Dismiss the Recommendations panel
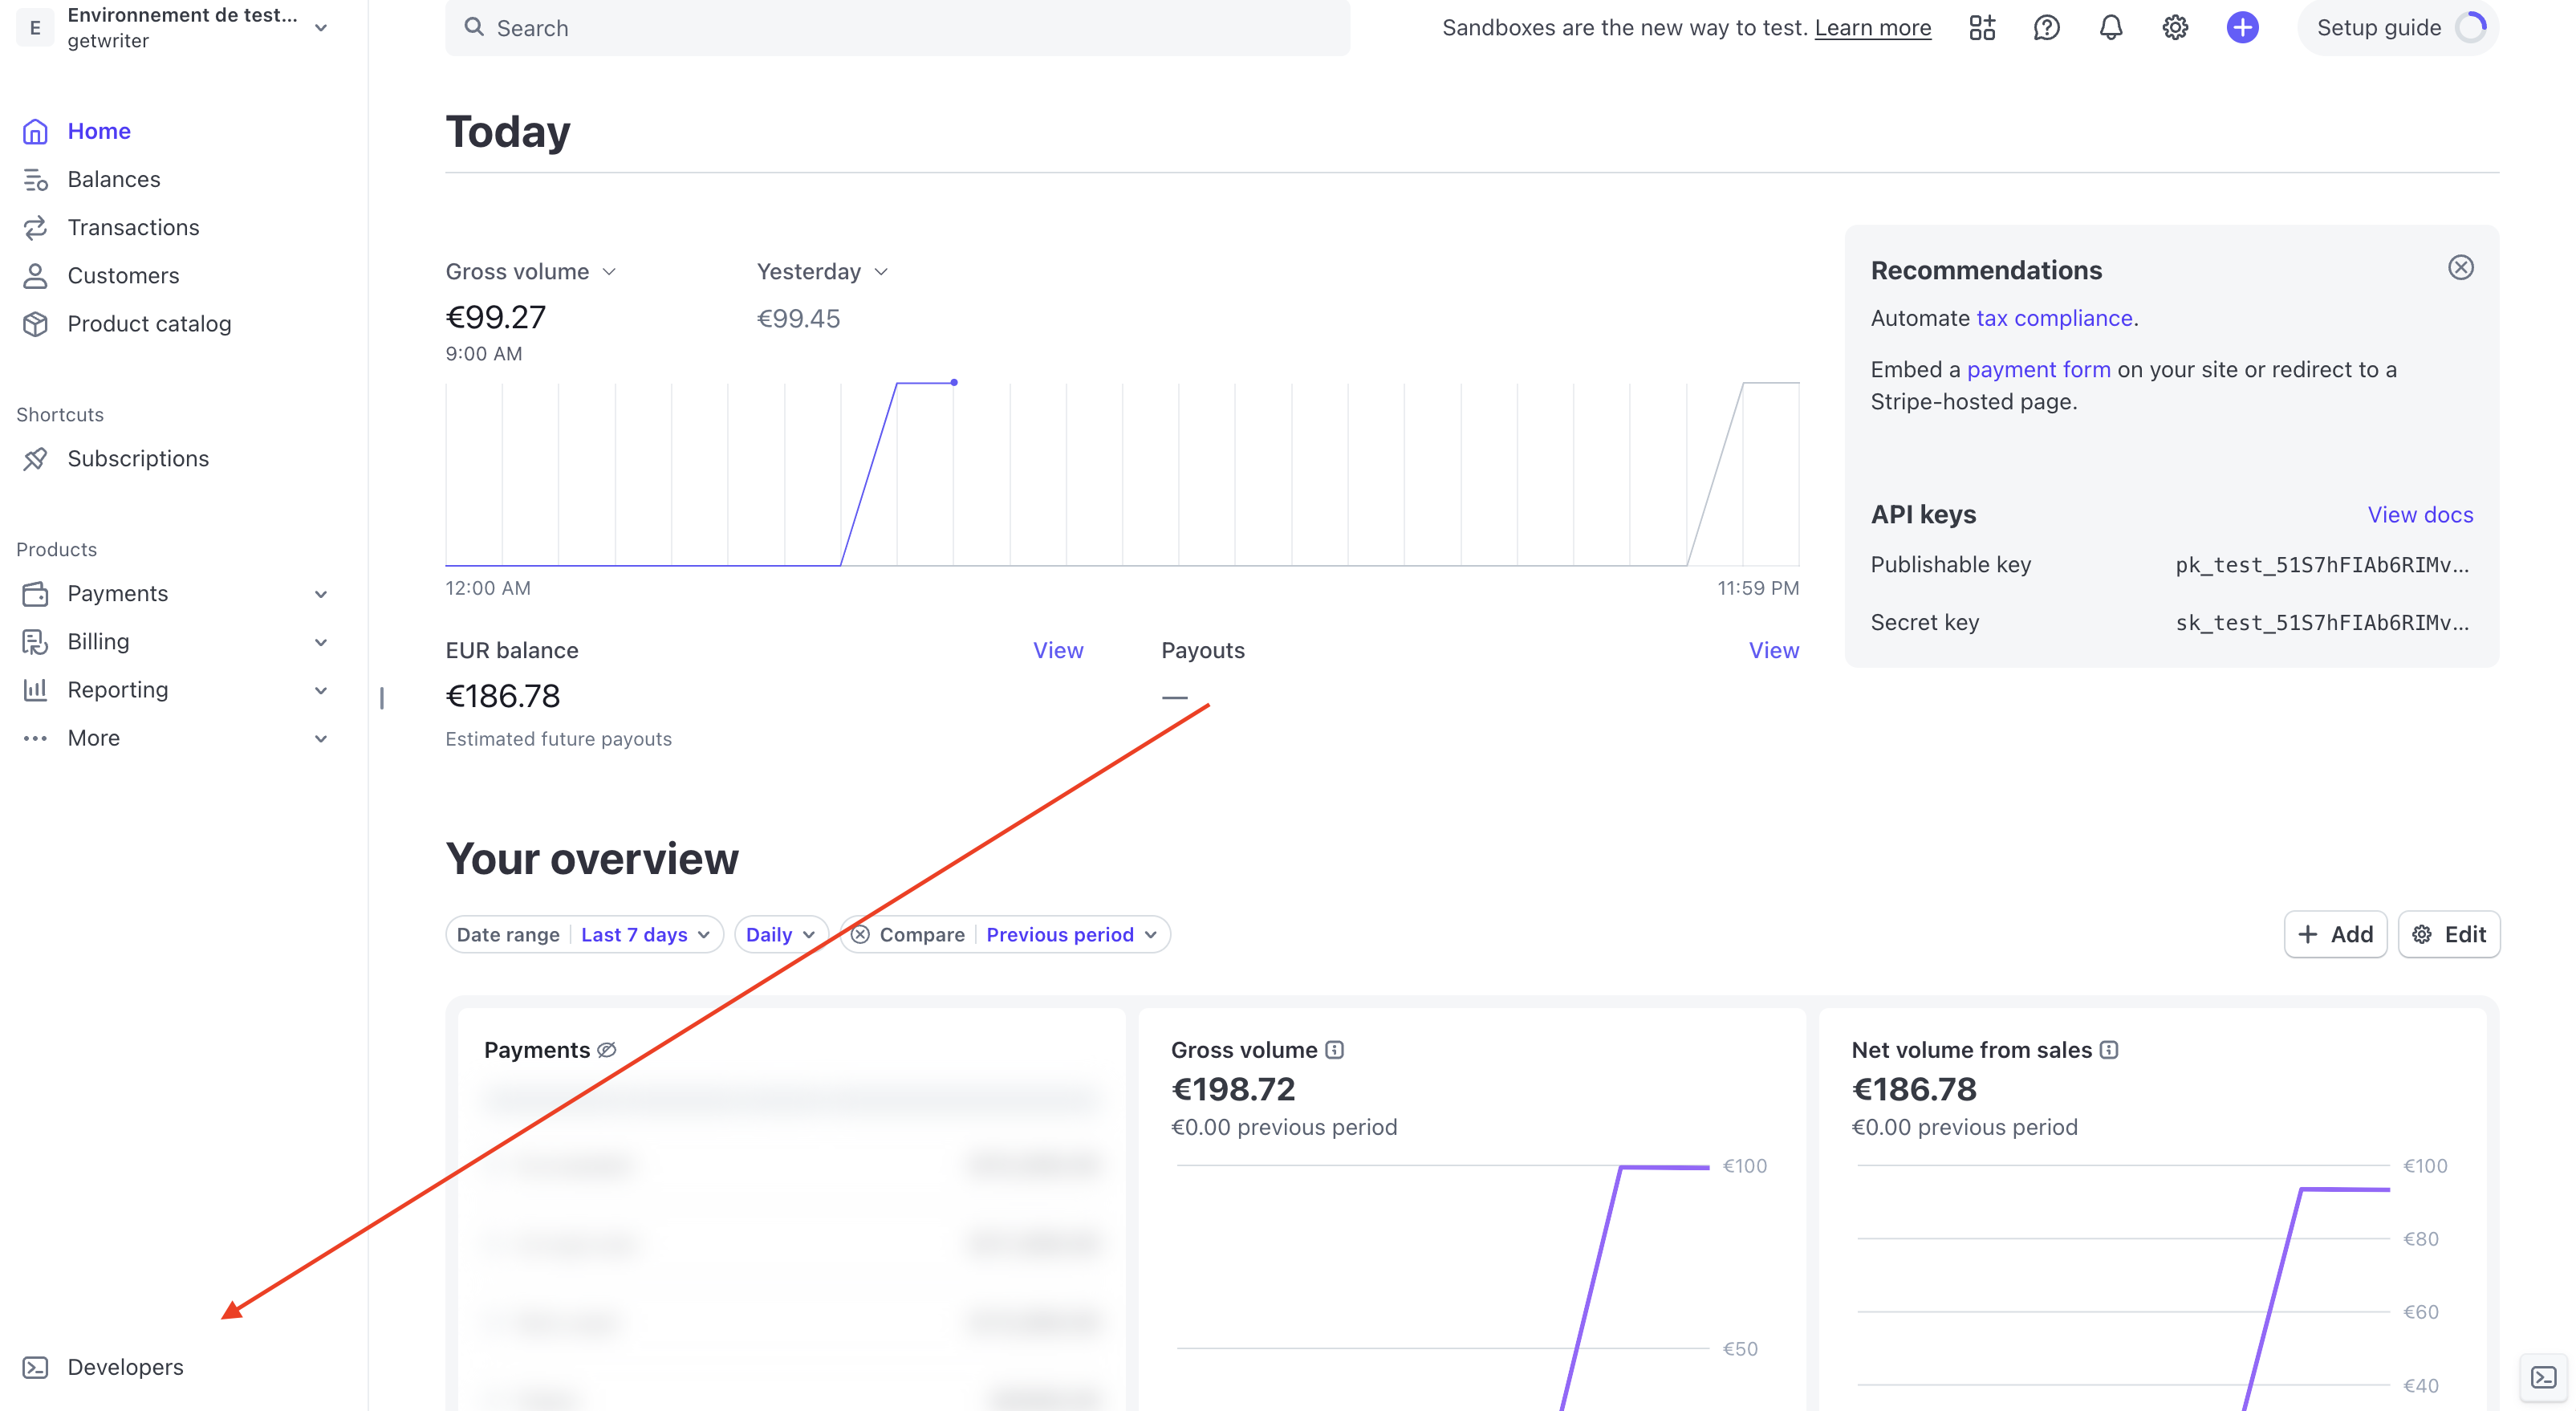2576x1411 pixels. pos(2461,268)
